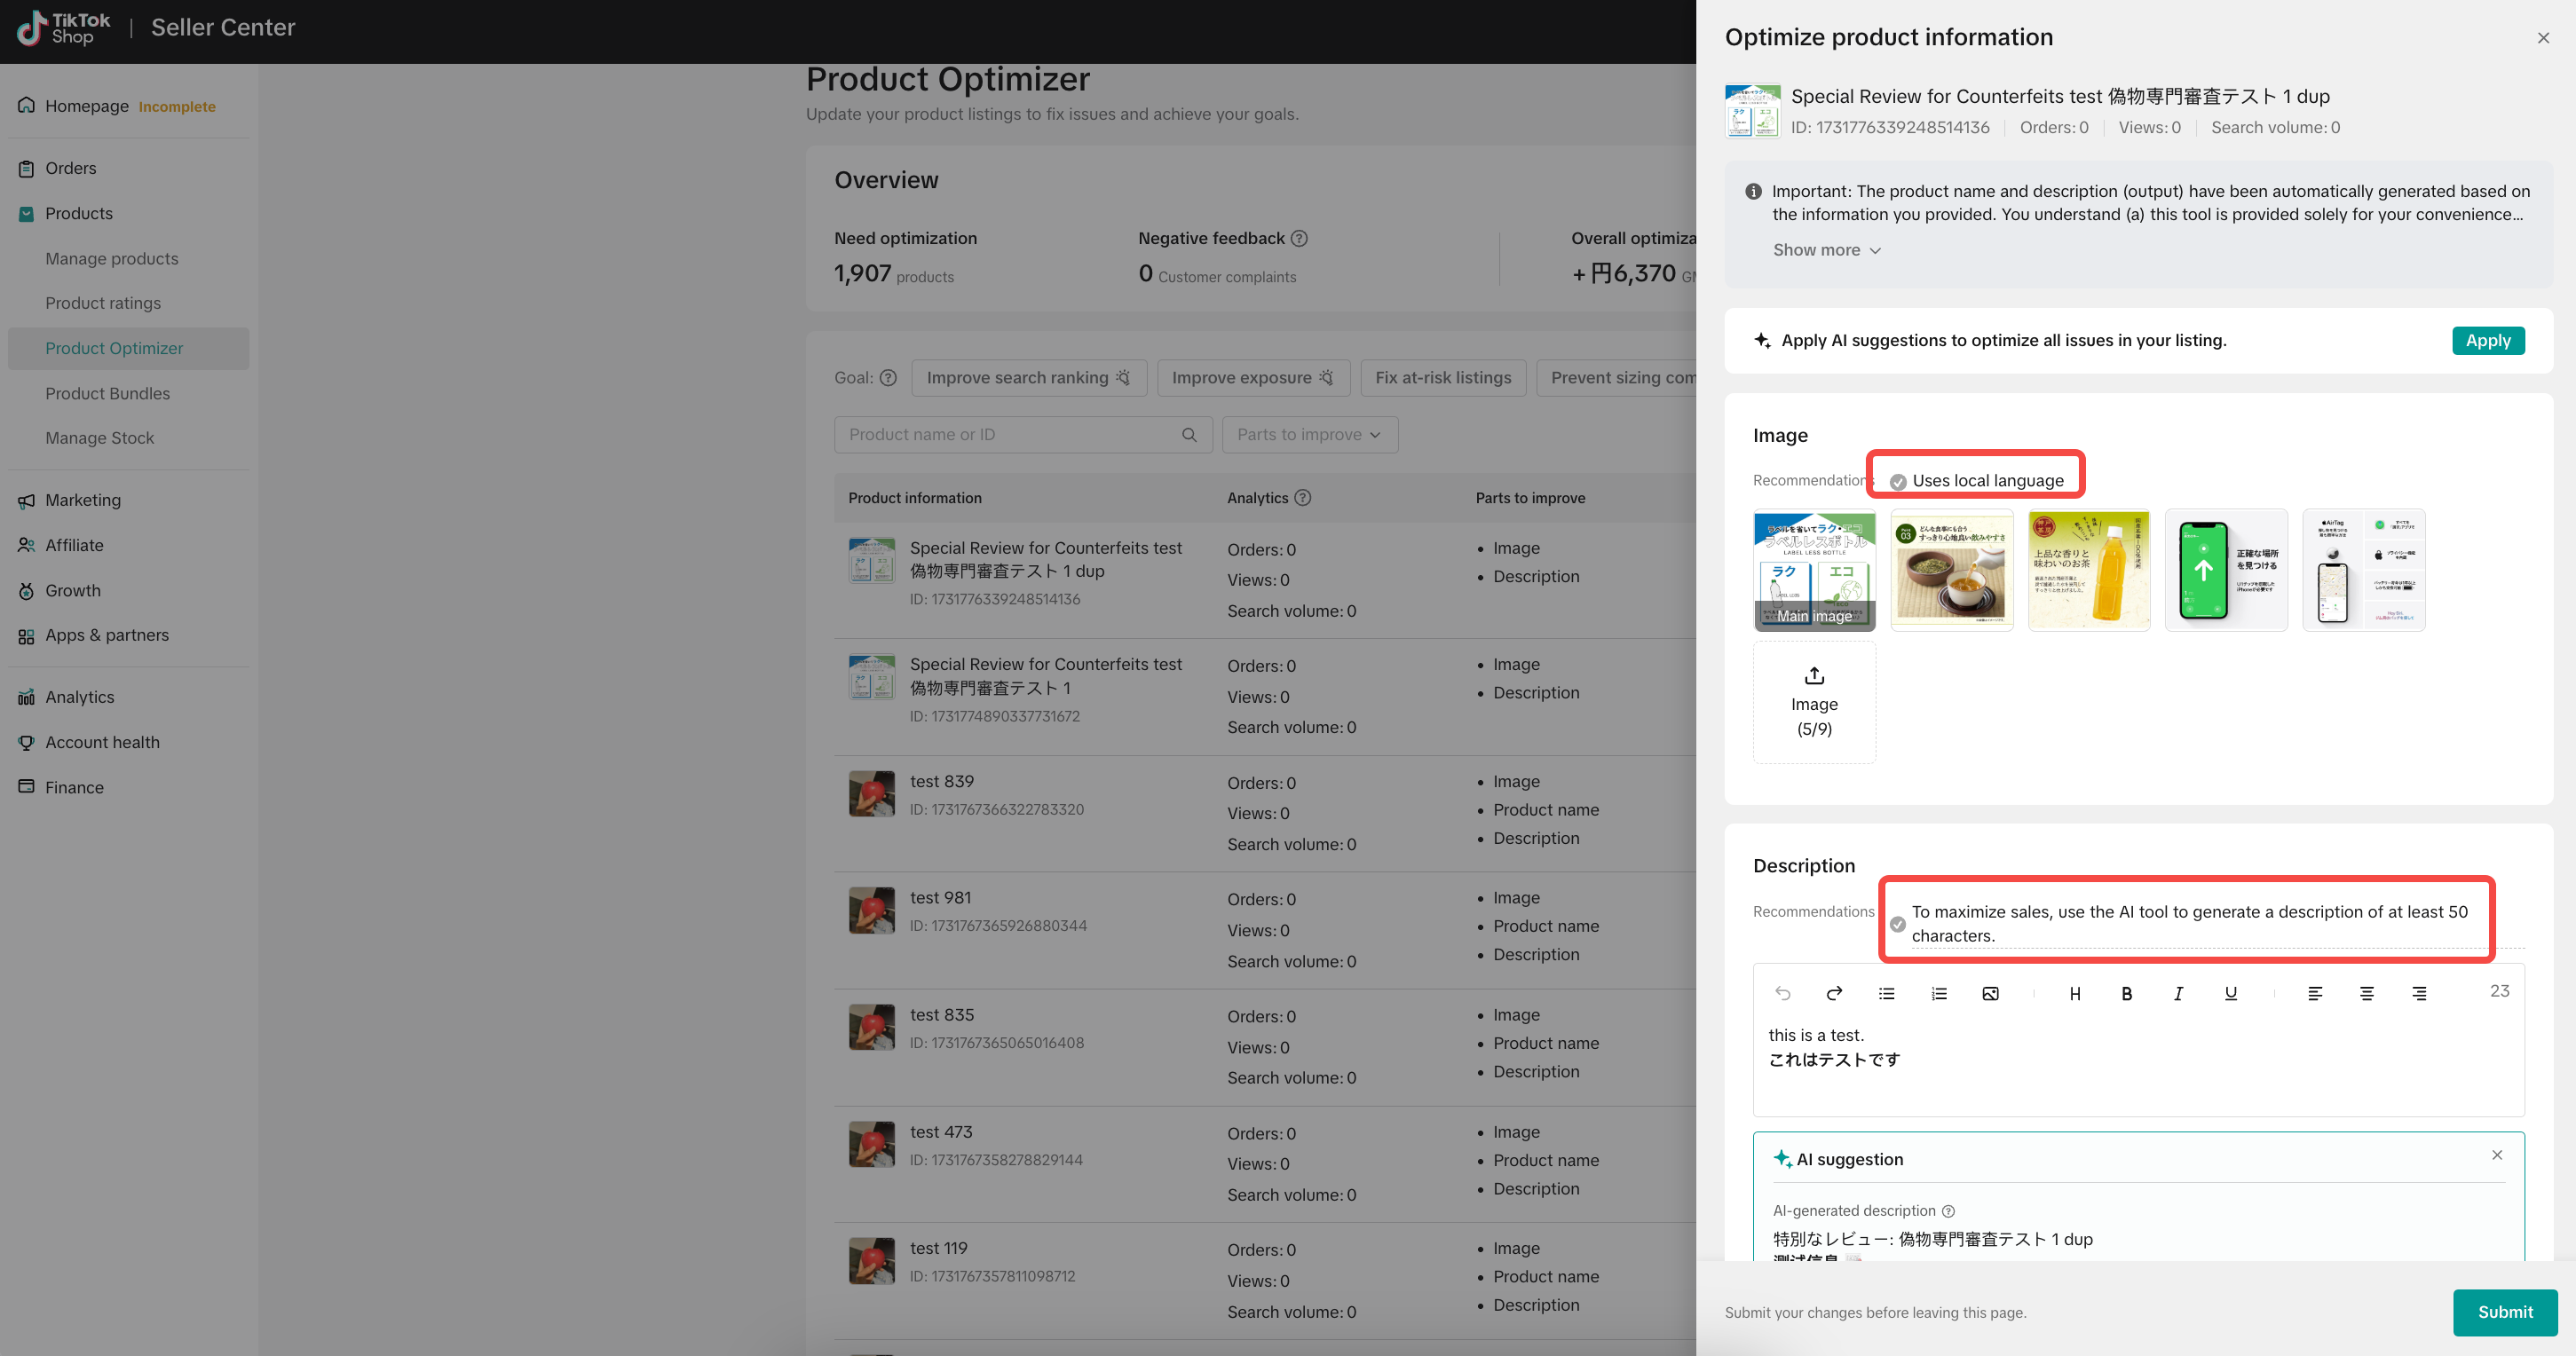This screenshot has width=2576, height=1356.
Task: Click the TikTok Shop logo
Action: point(64,28)
